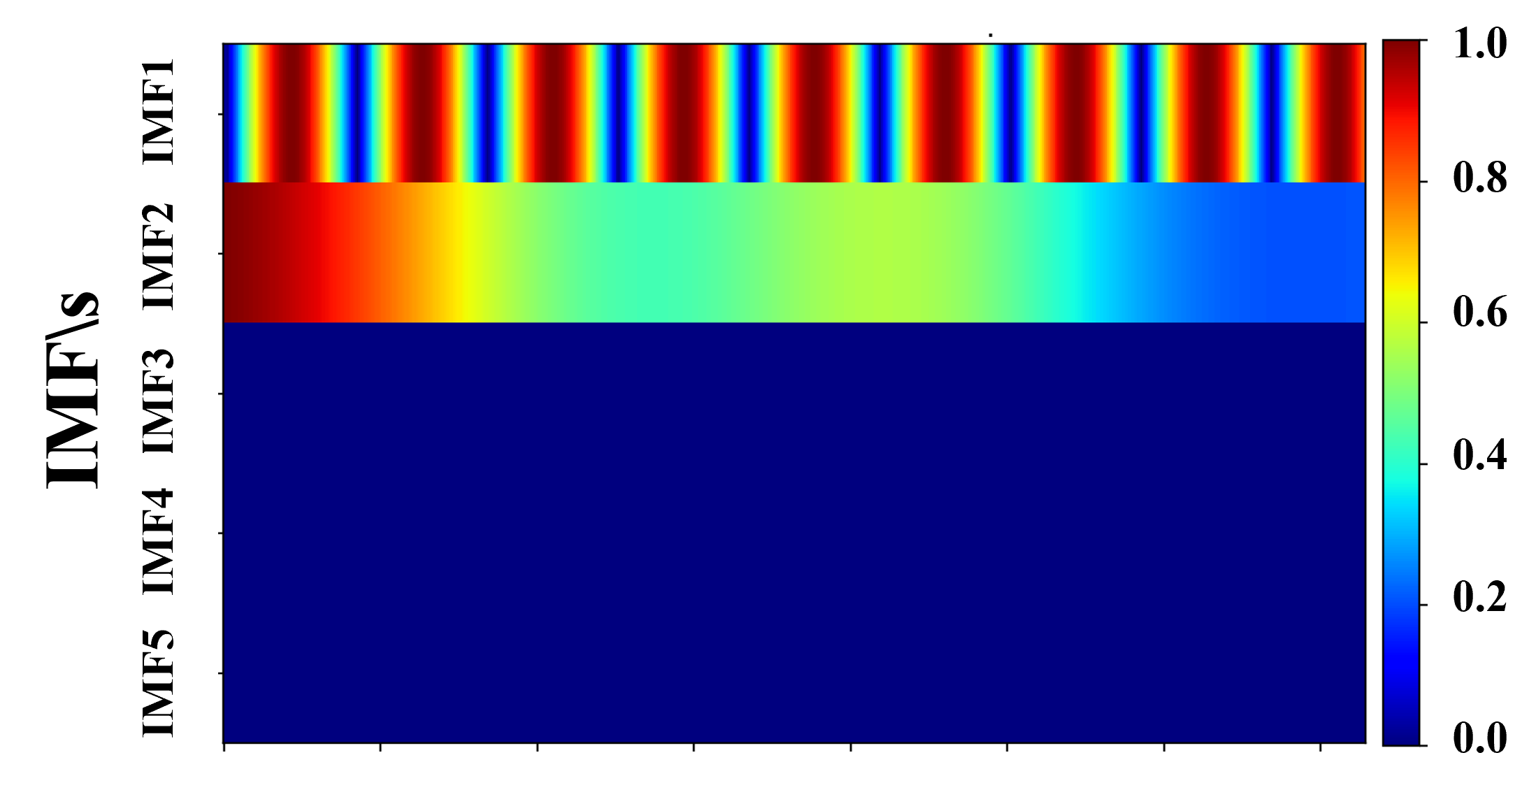
Task: Select the 0.6 colorbar tick label
Action: pos(1479,312)
